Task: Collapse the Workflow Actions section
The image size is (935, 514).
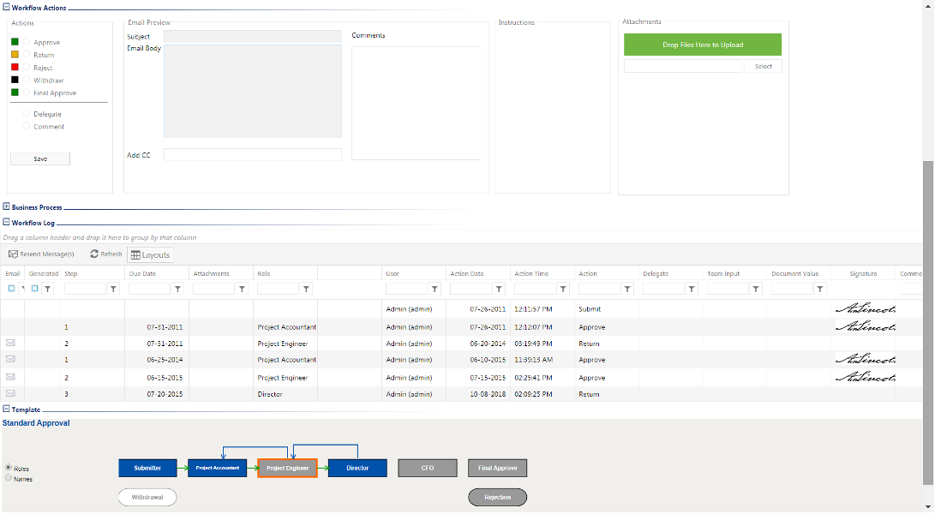Action: click(x=6, y=7)
